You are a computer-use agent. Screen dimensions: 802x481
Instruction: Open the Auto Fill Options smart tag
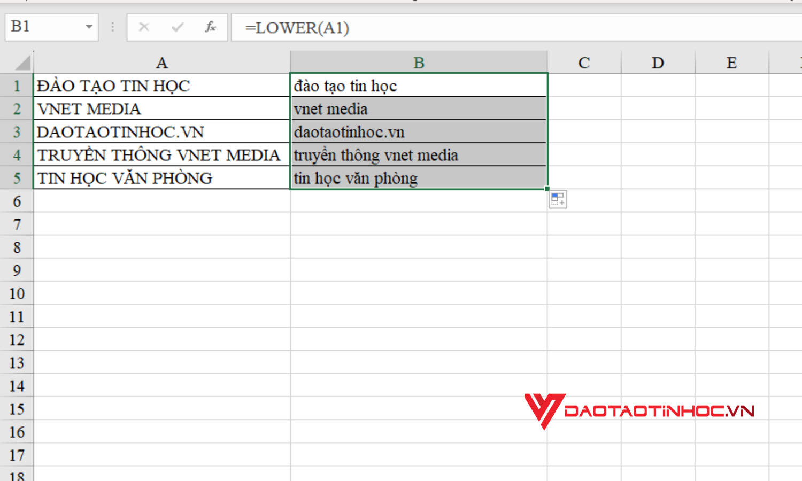tap(558, 199)
